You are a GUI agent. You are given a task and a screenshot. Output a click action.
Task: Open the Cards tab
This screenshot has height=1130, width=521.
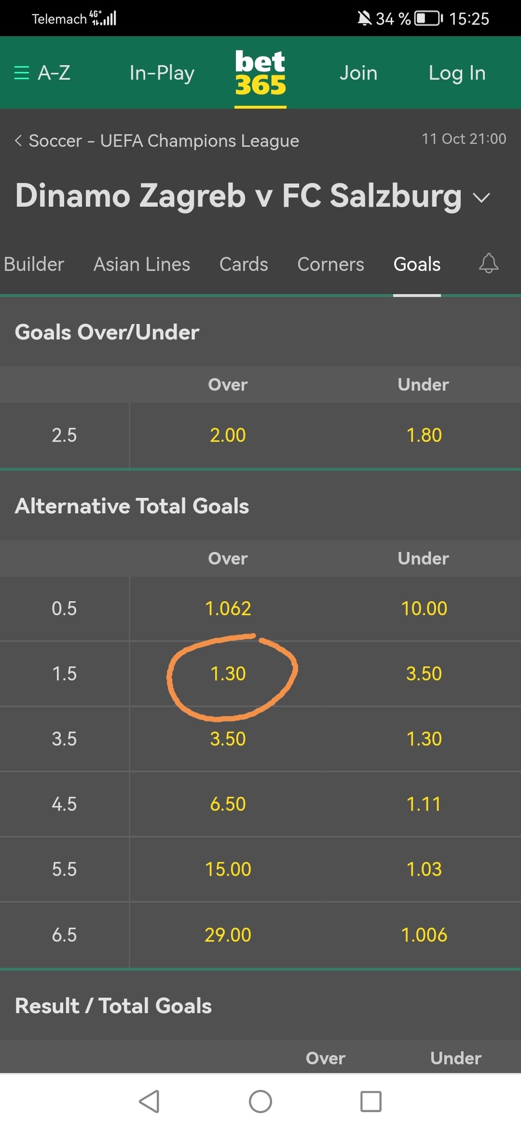[244, 264]
